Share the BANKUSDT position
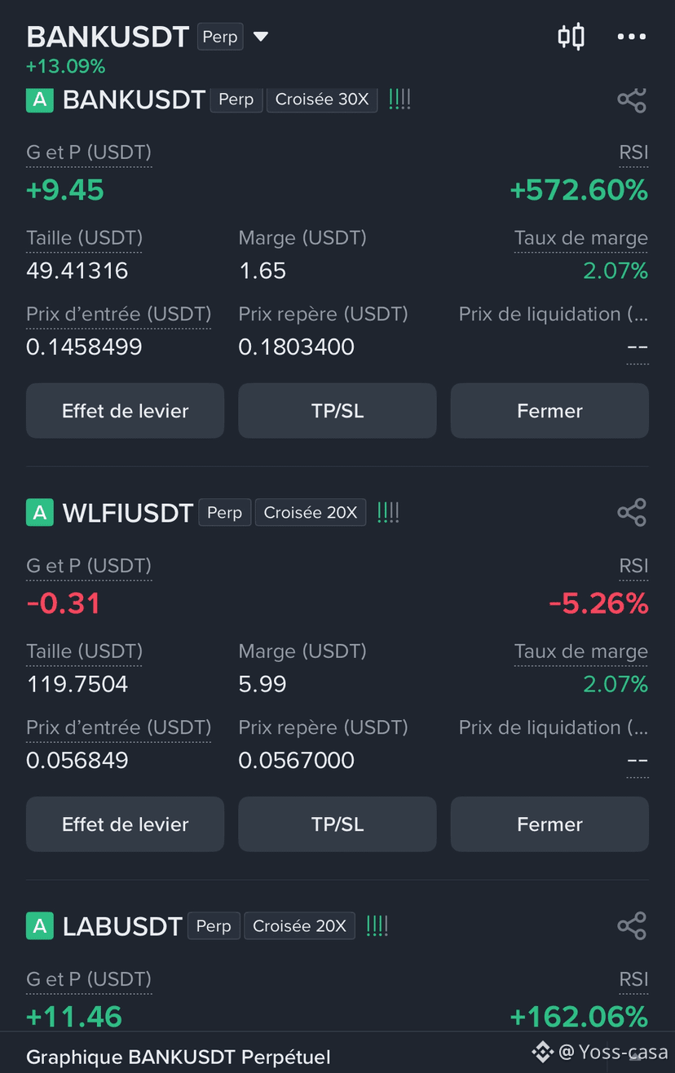Screen dimensions: 675x1073 [x=632, y=100]
